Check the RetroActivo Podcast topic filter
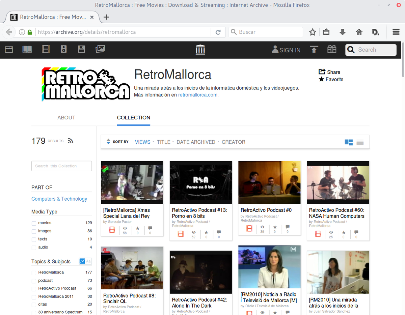The image size is (405, 315). point(34,289)
